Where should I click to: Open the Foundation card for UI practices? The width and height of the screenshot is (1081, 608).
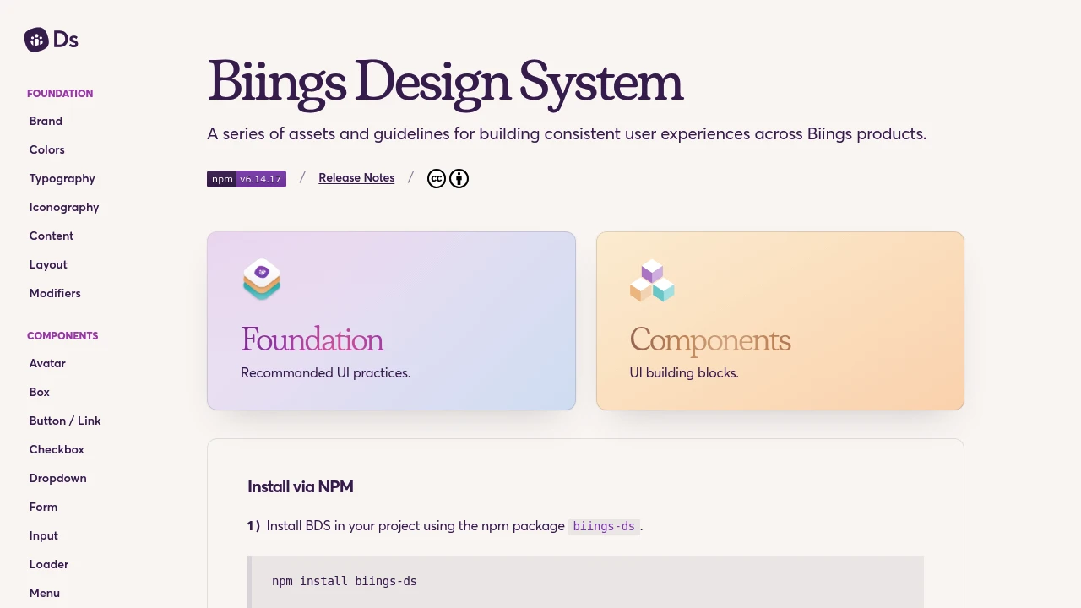click(x=391, y=321)
